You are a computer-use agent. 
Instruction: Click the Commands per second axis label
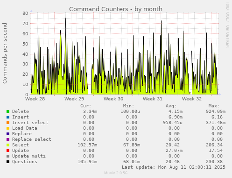coord(5,53)
